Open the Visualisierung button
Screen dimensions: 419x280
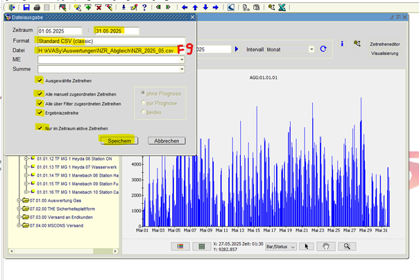point(385,53)
